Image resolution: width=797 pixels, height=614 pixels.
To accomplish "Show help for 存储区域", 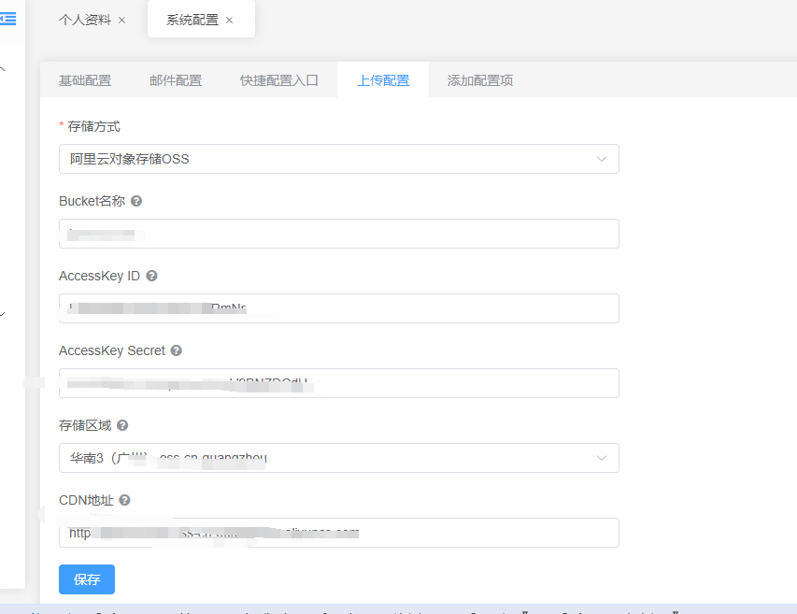I will click(x=122, y=425).
